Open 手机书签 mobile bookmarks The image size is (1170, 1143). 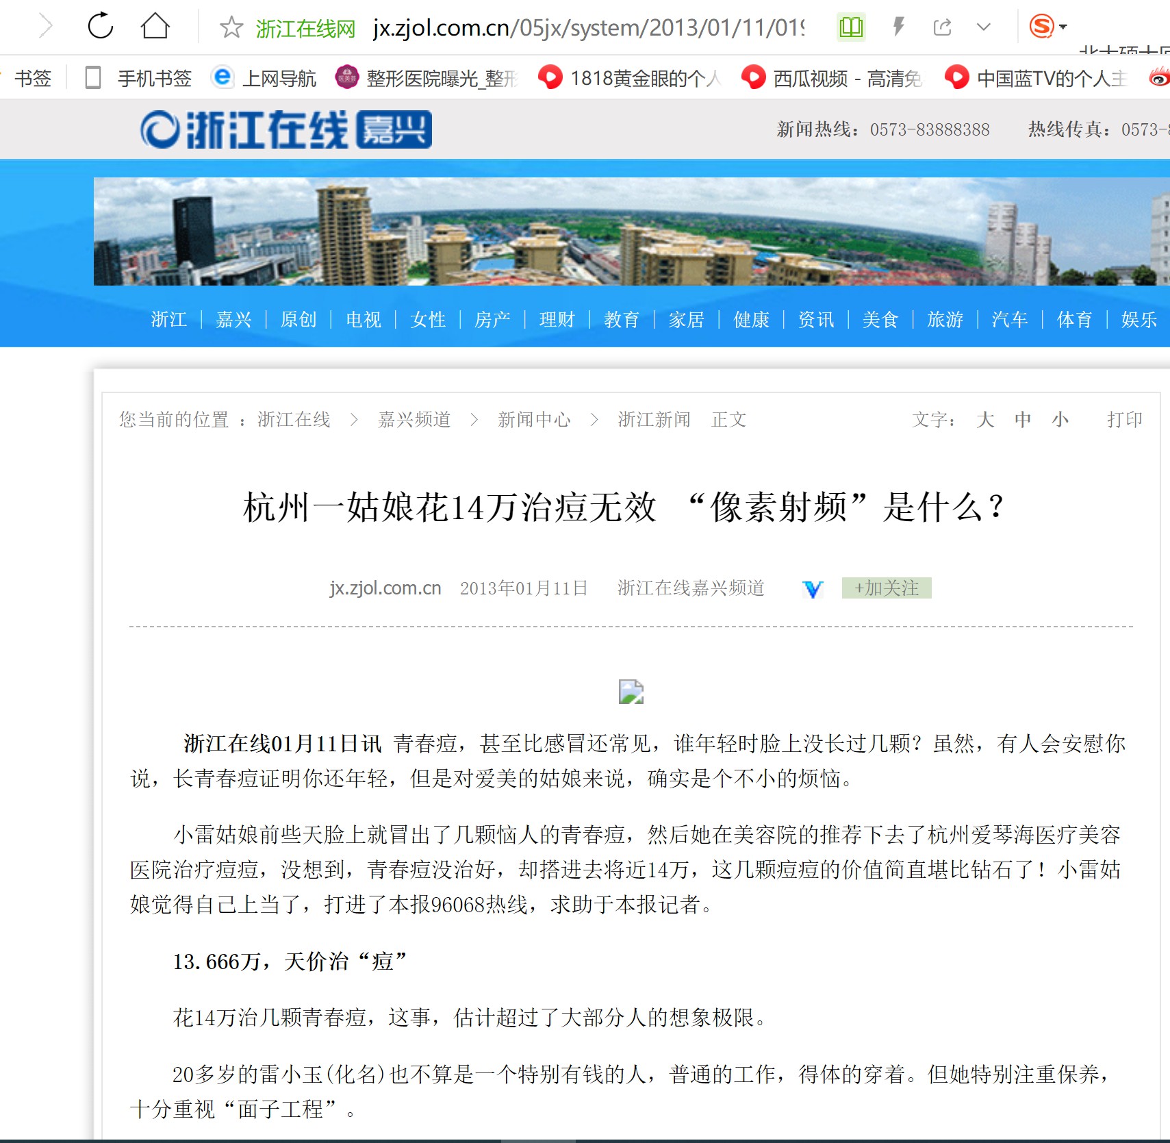(x=138, y=78)
